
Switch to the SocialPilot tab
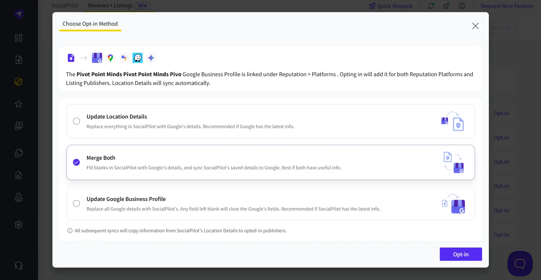tap(65, 6)
